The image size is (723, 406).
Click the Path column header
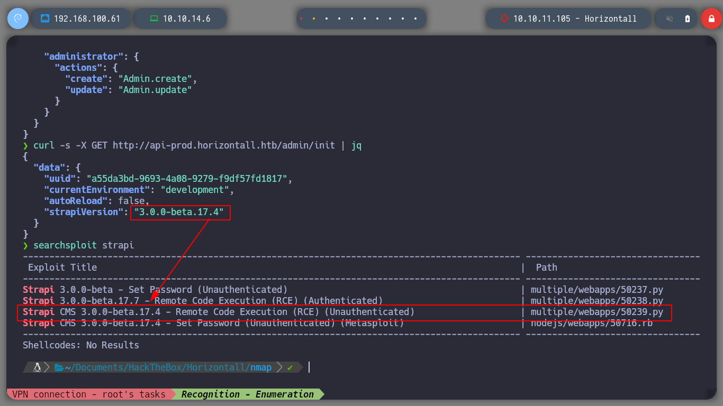(547, 267)
